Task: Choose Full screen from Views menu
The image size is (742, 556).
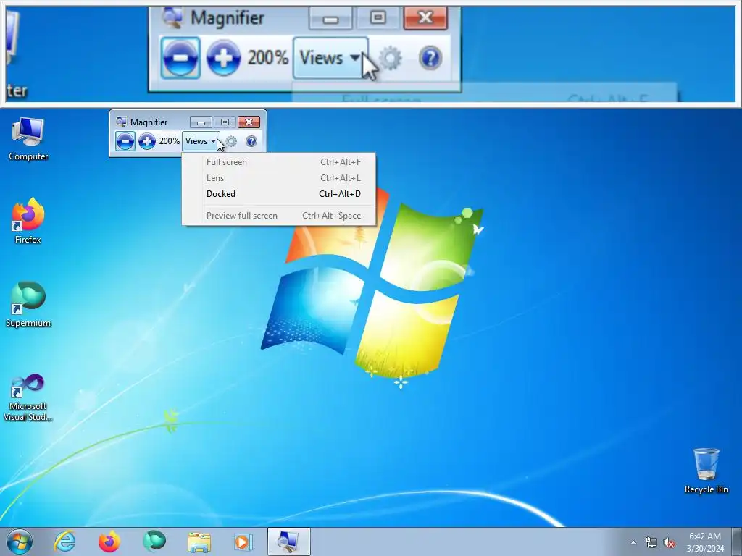Action: pos(279,162)
